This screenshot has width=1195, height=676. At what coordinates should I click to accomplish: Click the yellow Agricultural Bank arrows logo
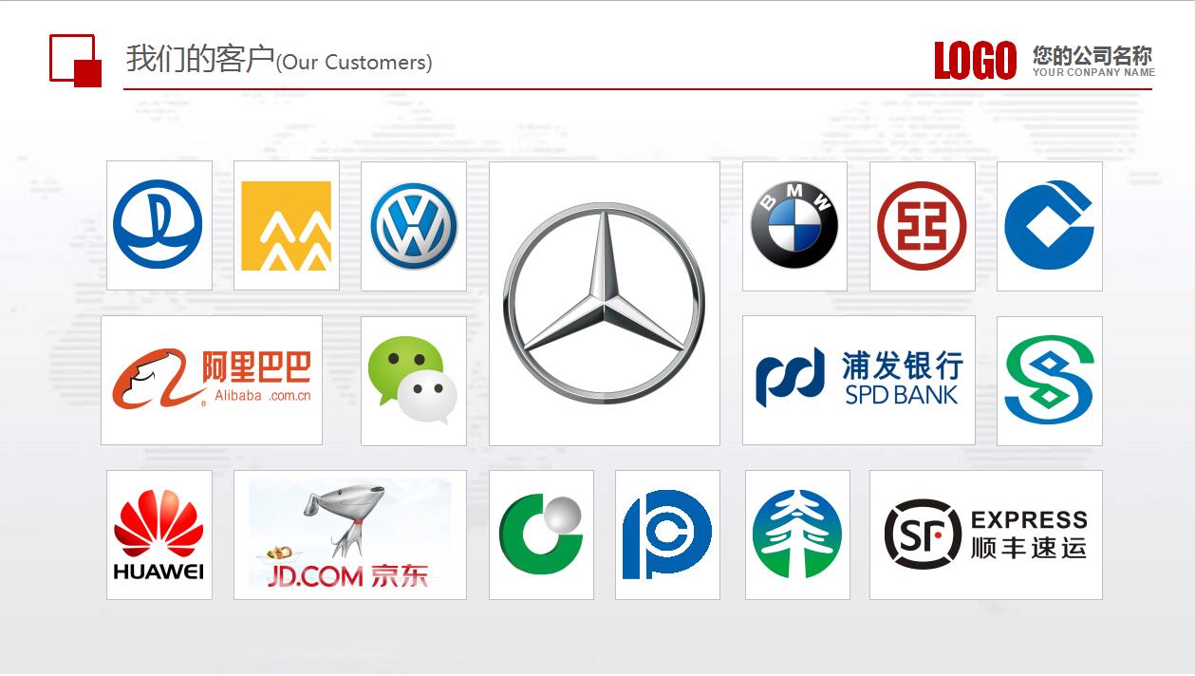(x=286, y=226)
